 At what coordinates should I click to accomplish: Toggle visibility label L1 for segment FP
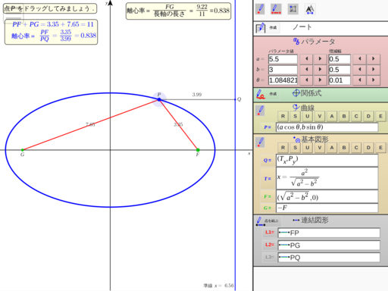click(269, 233)
